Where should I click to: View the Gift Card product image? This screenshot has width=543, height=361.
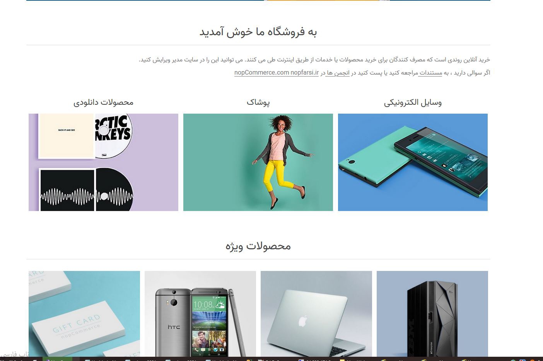pos(84,313)
